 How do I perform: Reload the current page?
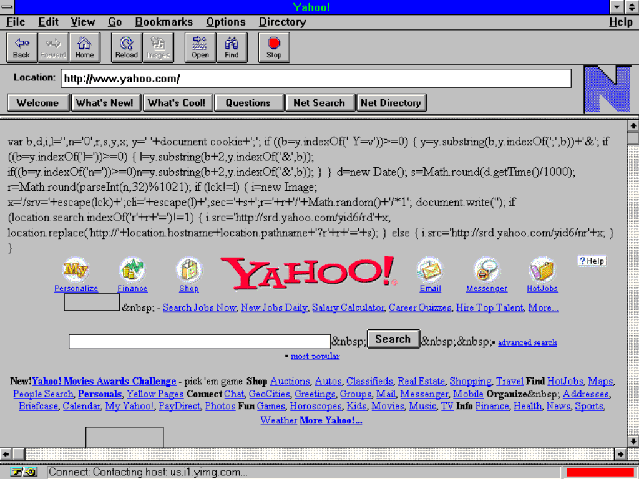(x=126, y=47)
